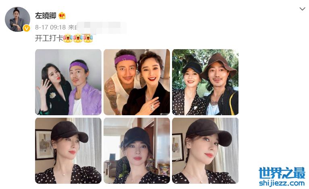
Task: Open the poster's round profile avatar
Action: point(18,19)
